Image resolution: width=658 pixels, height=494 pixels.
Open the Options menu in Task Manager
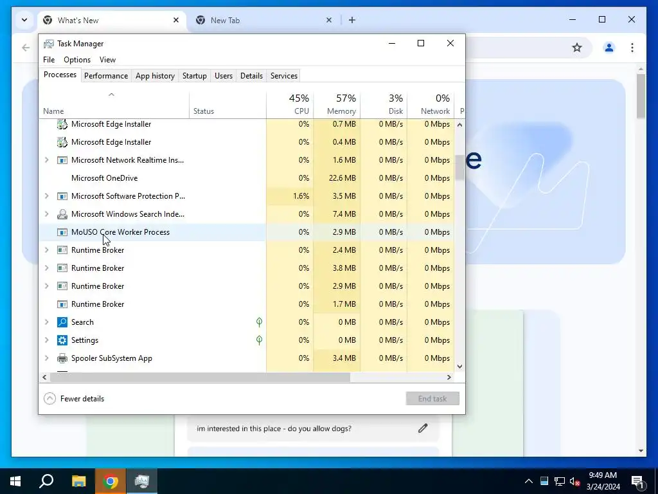tap(77, 60)
